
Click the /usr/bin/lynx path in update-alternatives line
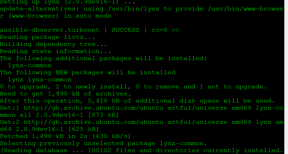(133, 9)
